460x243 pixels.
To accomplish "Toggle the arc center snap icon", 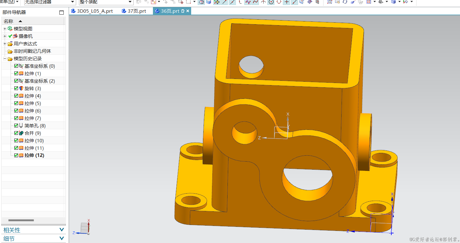I will coord(271,2).
